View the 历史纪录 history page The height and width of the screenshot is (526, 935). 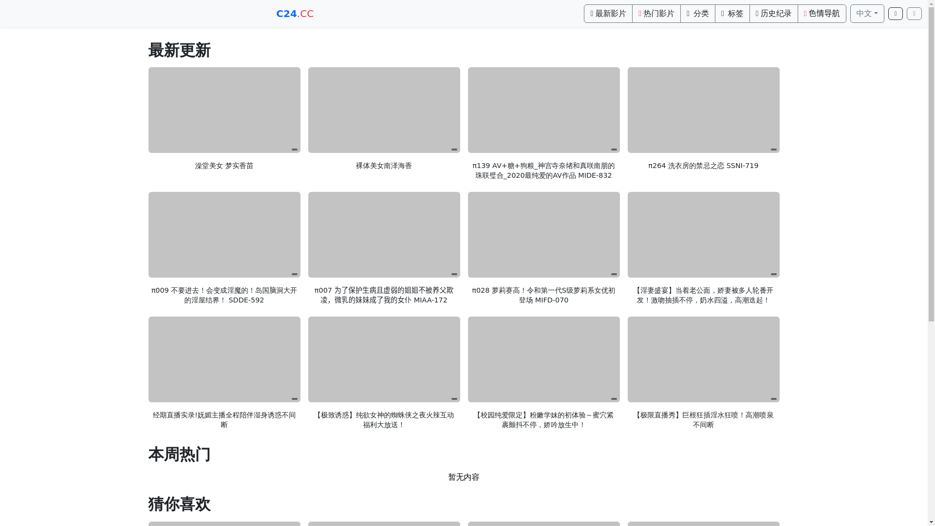point(774,14)
